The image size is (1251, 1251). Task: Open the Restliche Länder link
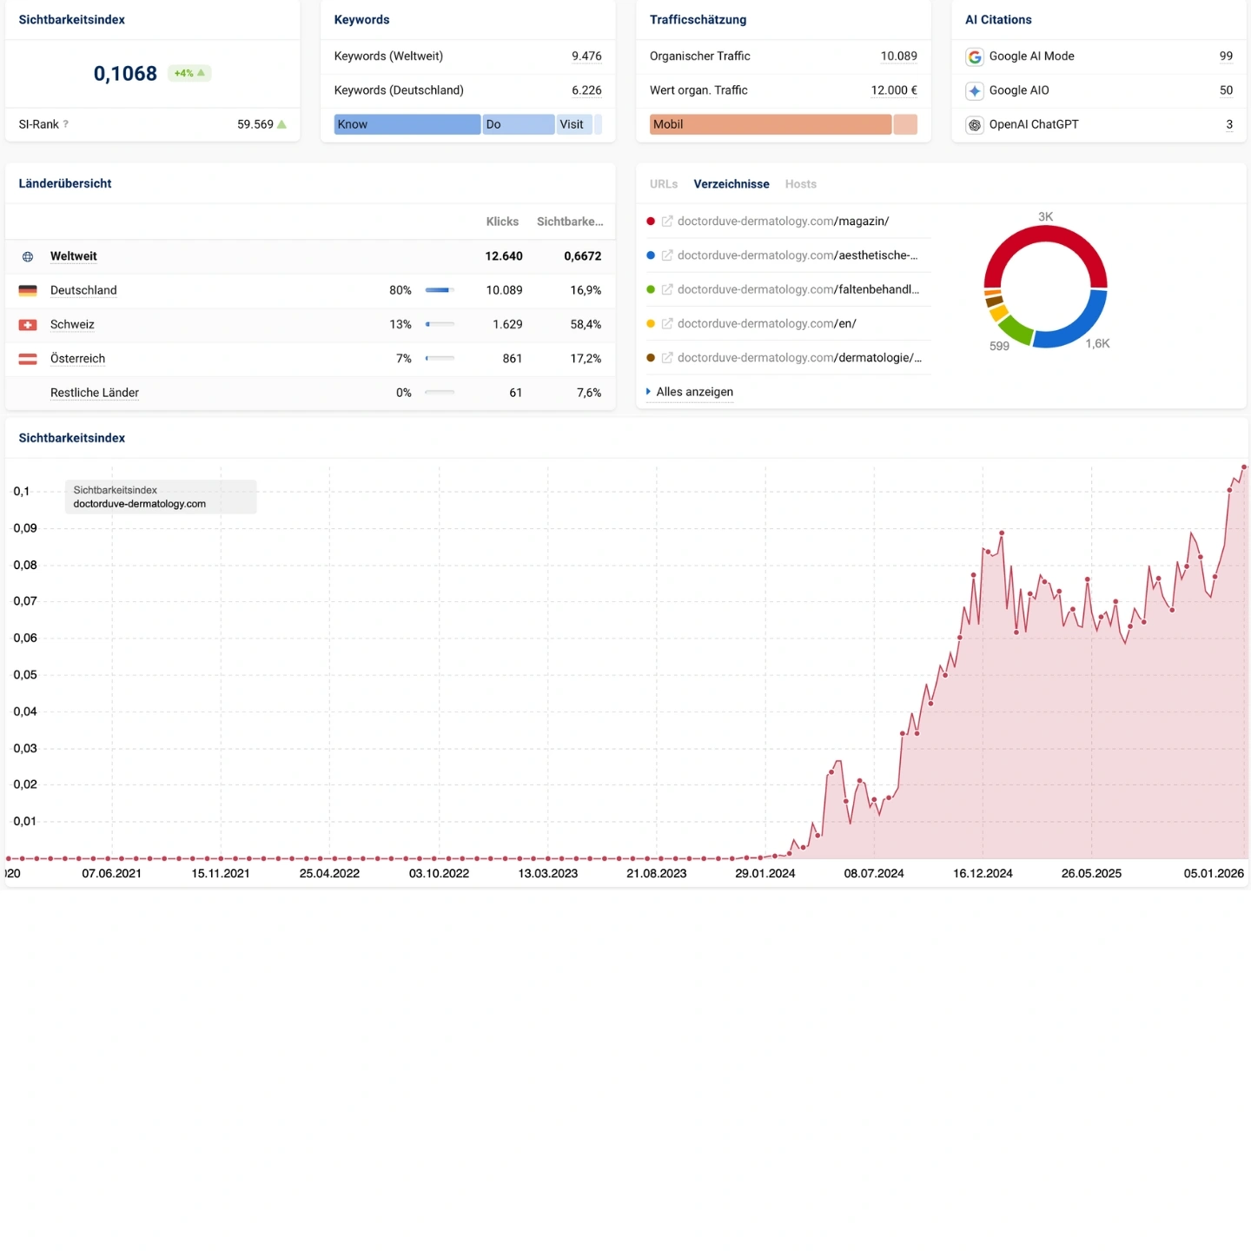(94, 393)
